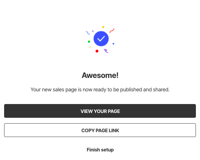Click the blue squiggle confetti streamer

tap(88, 33)
